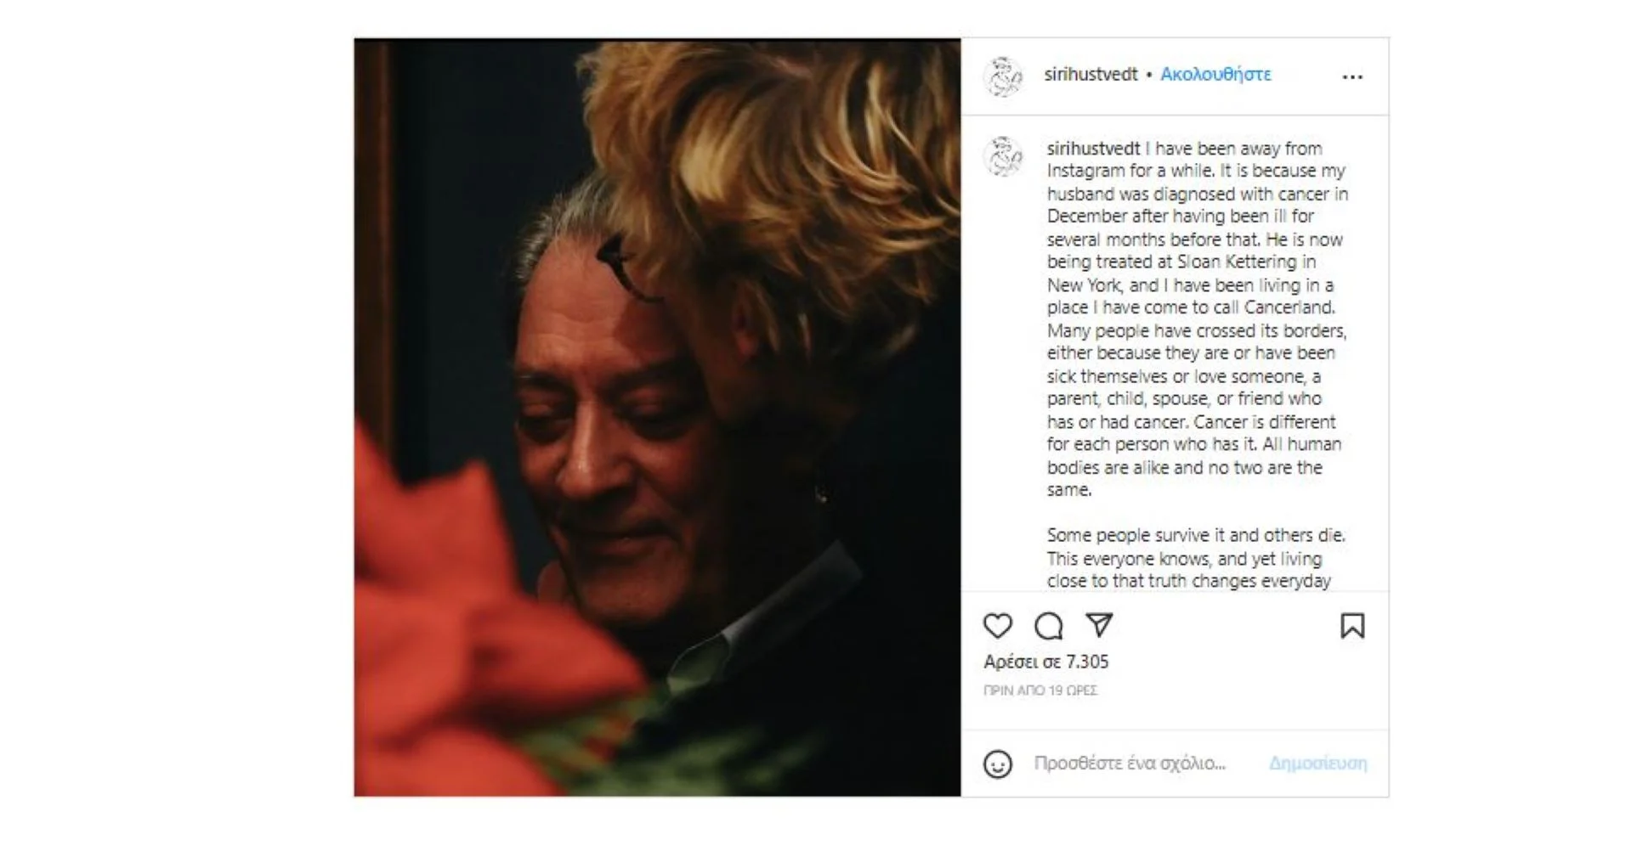The height and width of the screenshot is (851, 1632).
Task: Save post using bookmark icon
Action: 1352,626
